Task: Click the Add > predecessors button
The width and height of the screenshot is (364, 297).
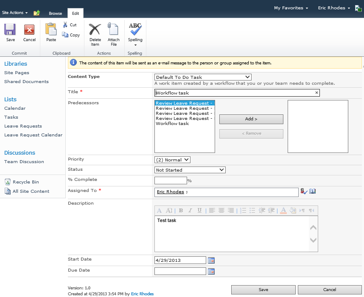Action: 251,119
